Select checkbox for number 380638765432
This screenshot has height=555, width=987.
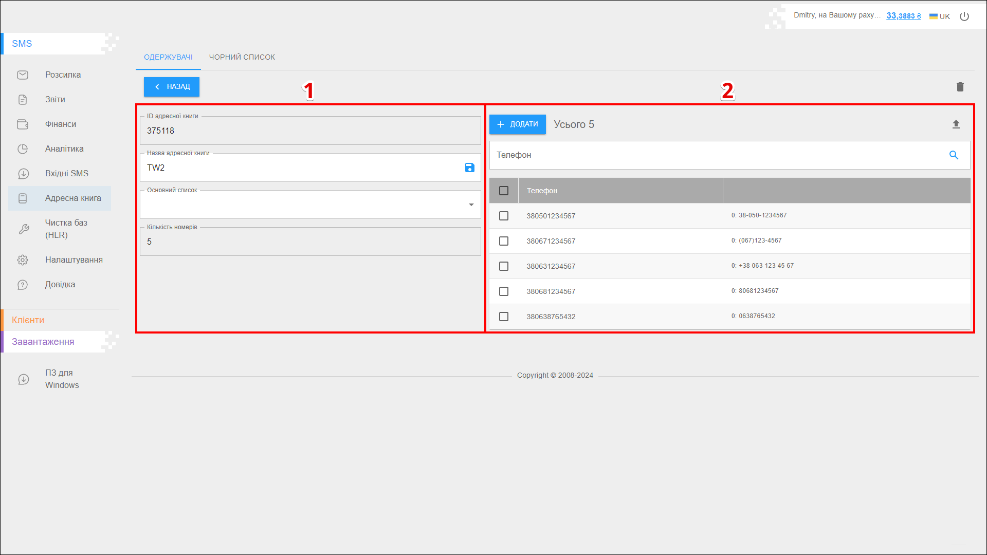[504, 317]
